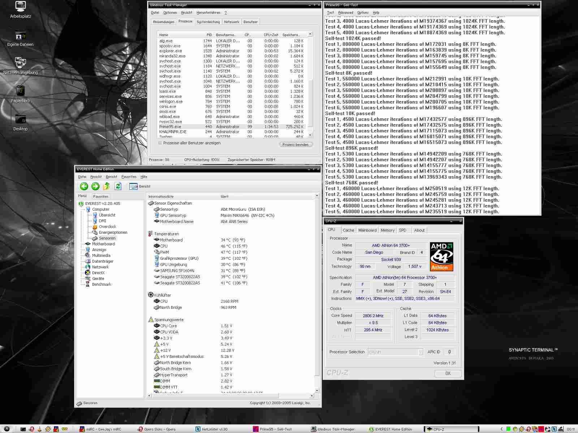
Task: Sort processes by CPU-Zeit column header
Action: tap(271, 35)
